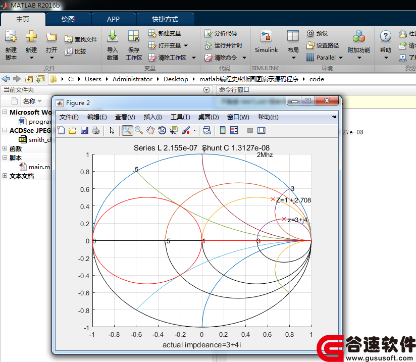Viewport: 416px width, 362px height.
Task: Click 设置路径 button
Action: 323,45
